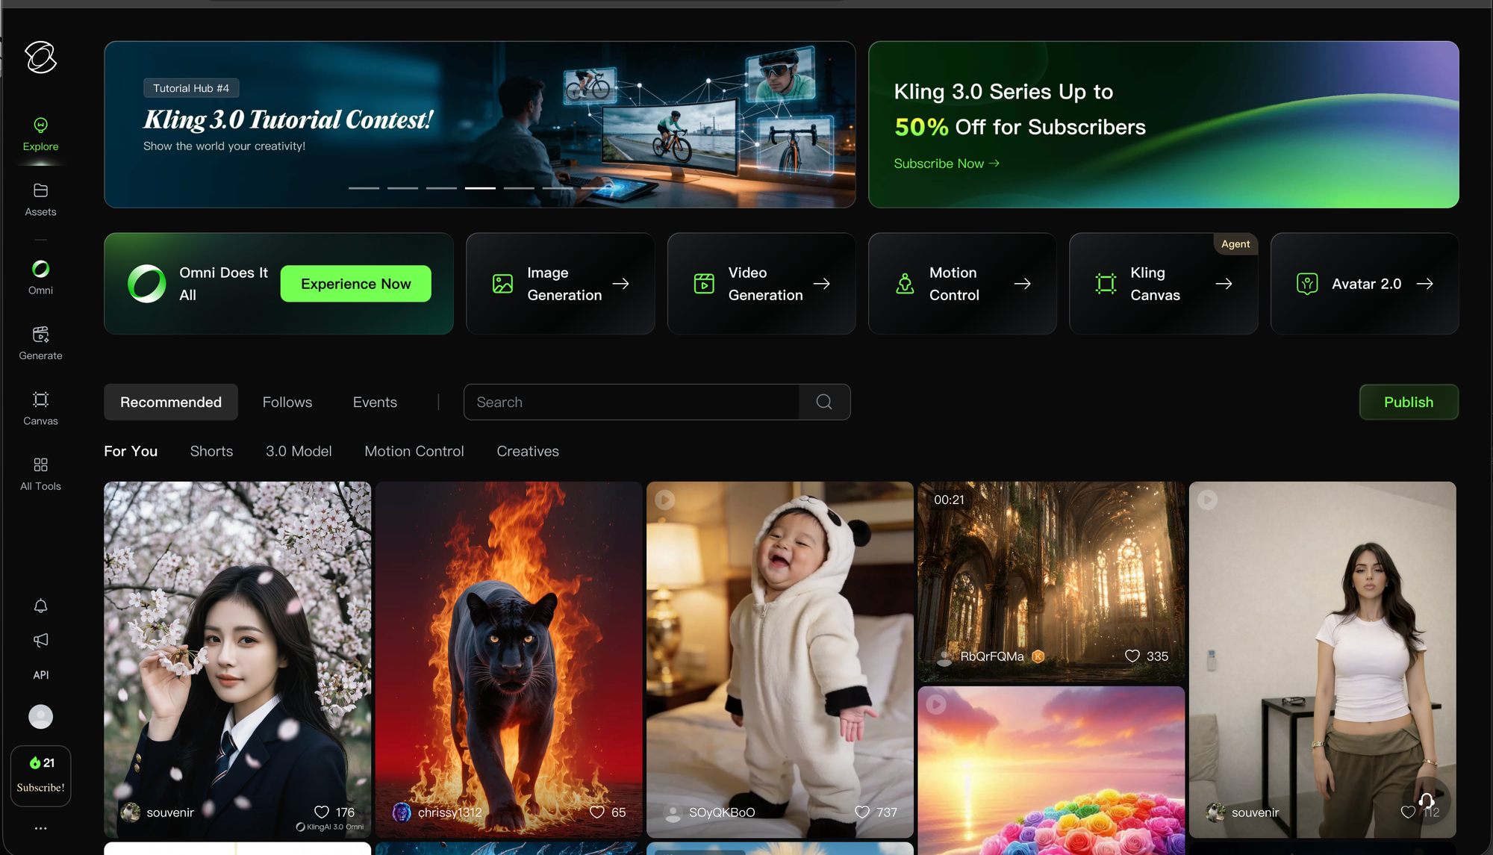
Task: Open All Tools grid icon
Action: click(40, 465)
